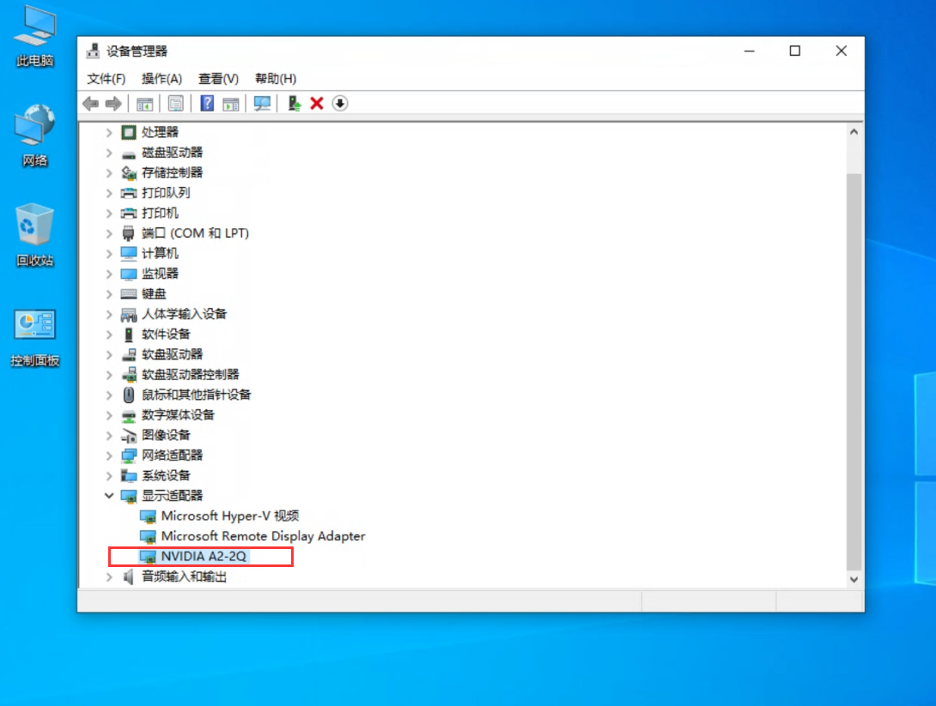This screenshot has height=706, width=936.
Task: Click the disable device down-arrow icon
Action: coord(340,104)
